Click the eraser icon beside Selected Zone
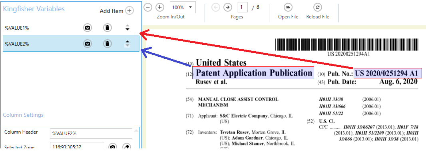Screen dimensions: 426x152 click(x=126, y=147)
